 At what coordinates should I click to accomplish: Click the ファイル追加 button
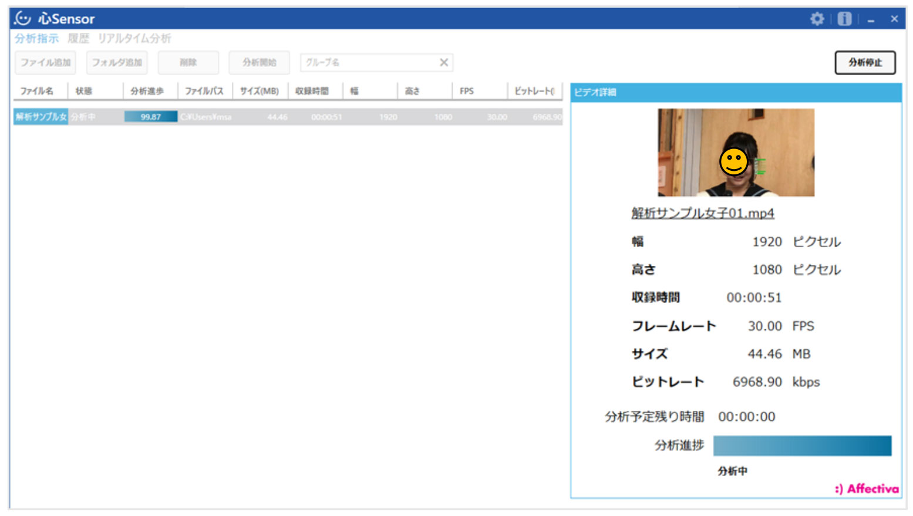(x=45, y=62)
